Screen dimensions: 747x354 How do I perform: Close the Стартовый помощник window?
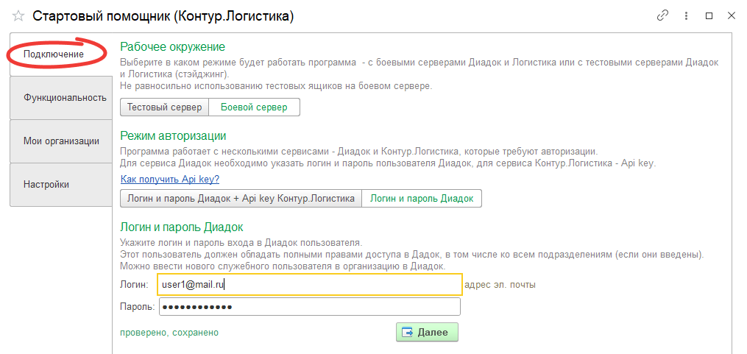click(x=732, y=15)
